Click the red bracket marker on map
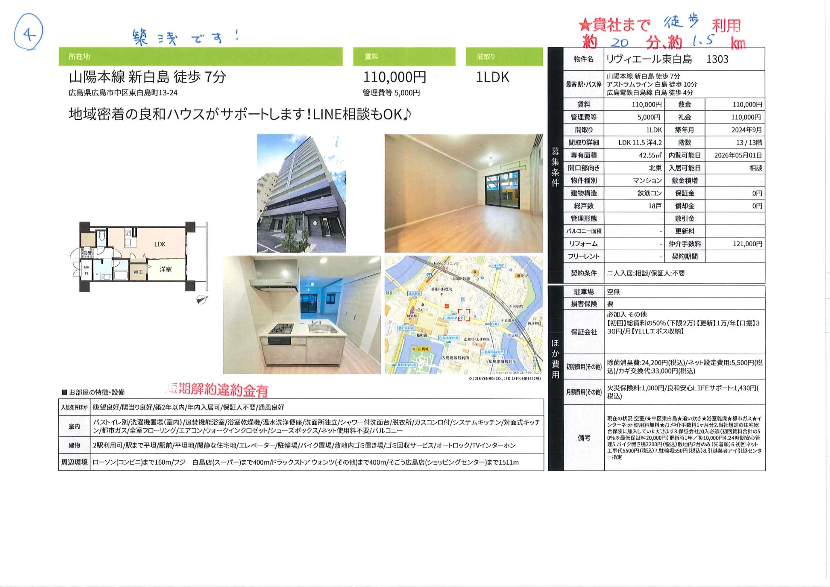This screenshot has width=830, height=587. 463,314
